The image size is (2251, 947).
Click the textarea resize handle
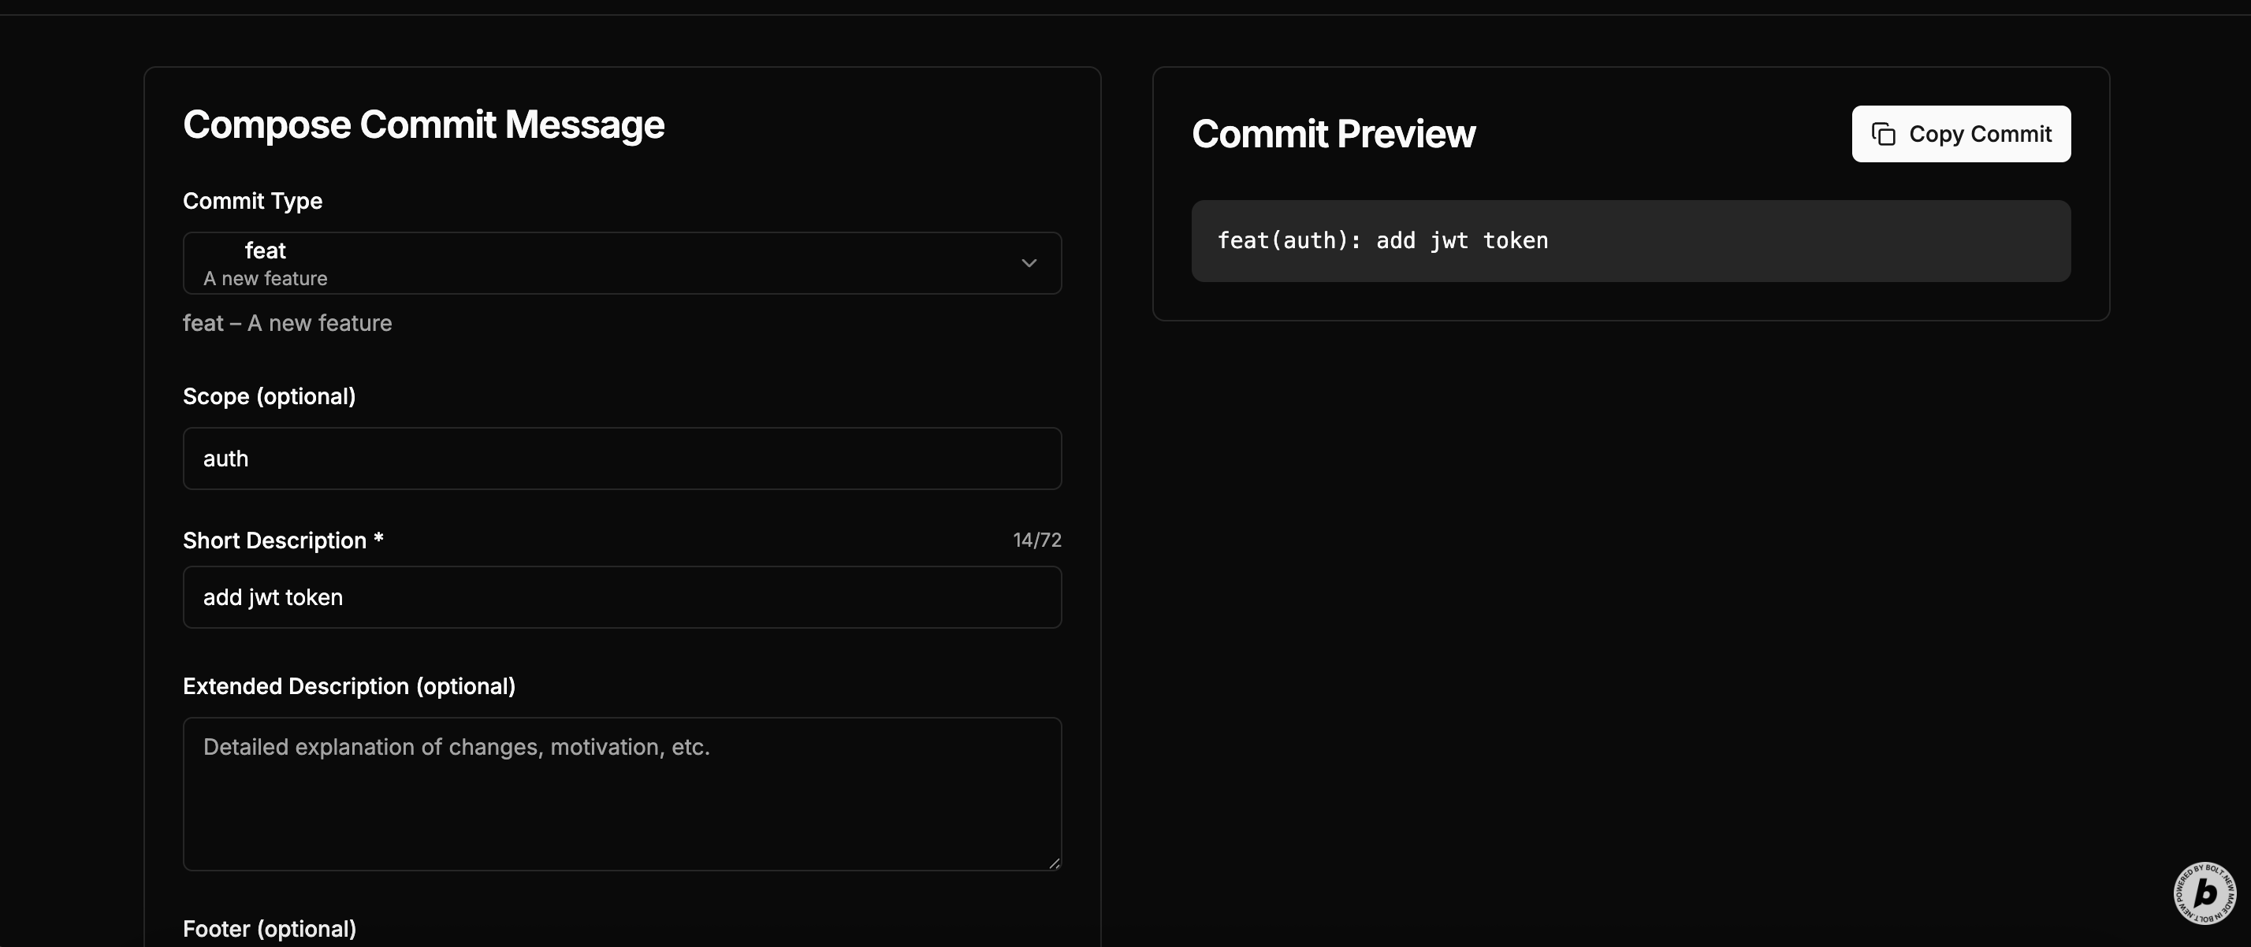pos(1054,863)
